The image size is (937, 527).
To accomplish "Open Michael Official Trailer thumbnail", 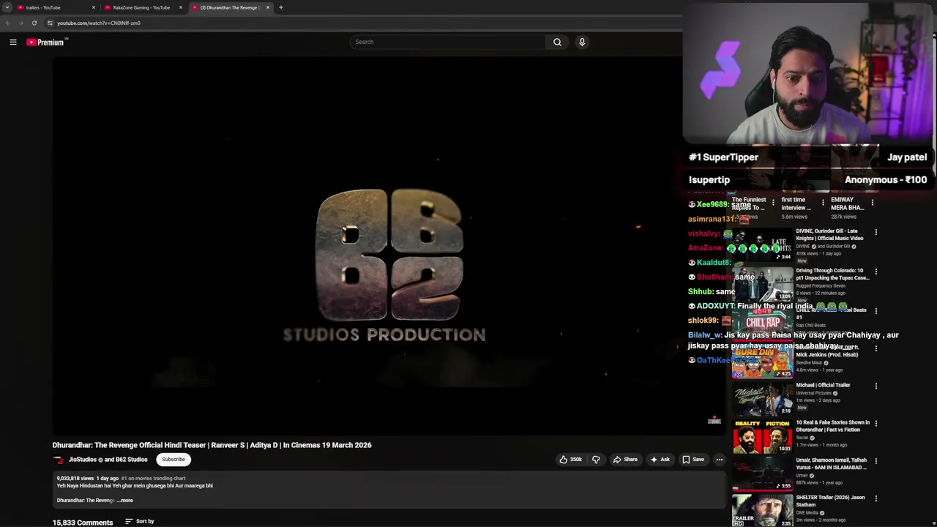I will (x=762, y=398).
